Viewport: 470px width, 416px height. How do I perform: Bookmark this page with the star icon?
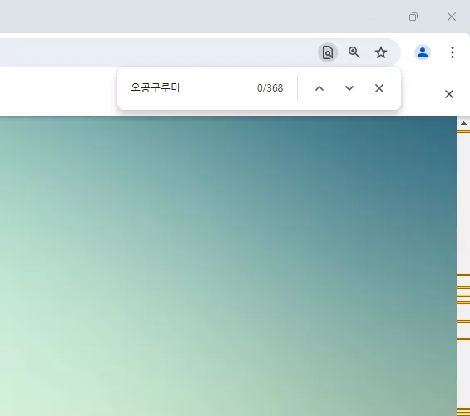pos(381,52)
